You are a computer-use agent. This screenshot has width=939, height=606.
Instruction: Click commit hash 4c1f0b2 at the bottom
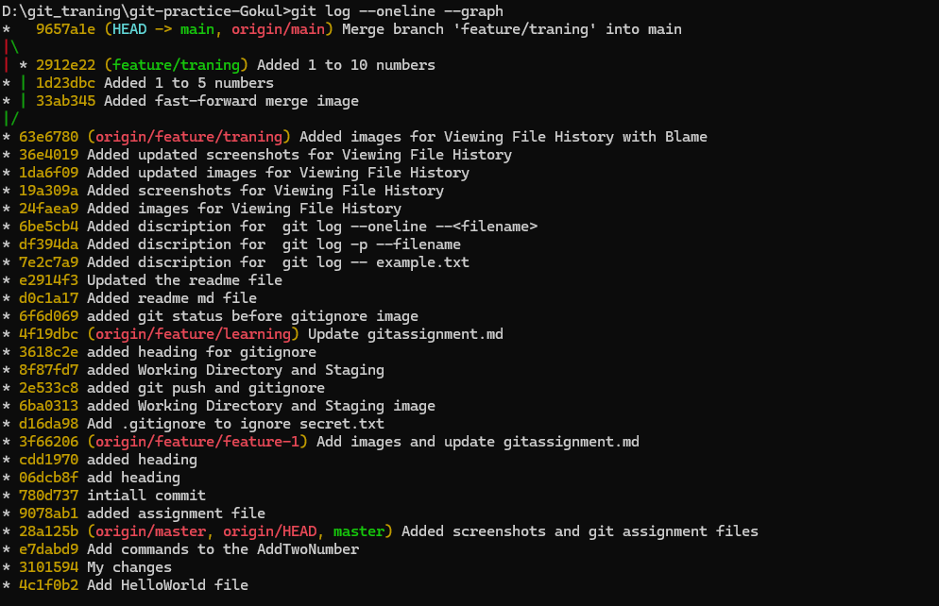point(48,585)
